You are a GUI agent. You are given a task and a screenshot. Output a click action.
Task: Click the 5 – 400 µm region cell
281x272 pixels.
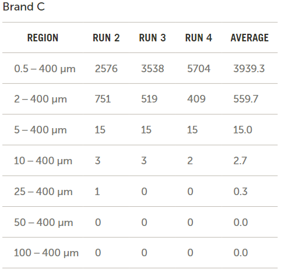pos(40,130)
